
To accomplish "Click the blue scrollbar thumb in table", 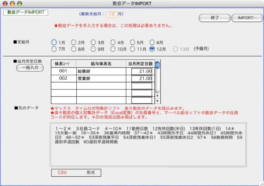I will click(157, 65).
